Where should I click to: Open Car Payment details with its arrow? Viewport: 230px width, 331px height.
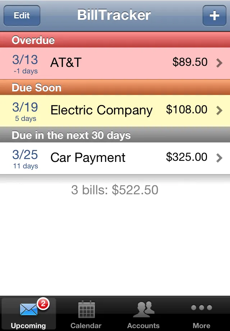(x=220, y=157)
